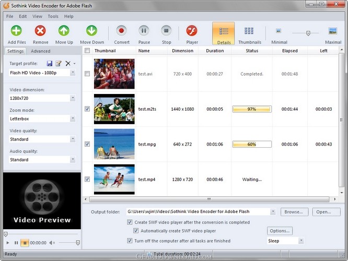Click the Add Files toolbar icon

pos(16,31)
